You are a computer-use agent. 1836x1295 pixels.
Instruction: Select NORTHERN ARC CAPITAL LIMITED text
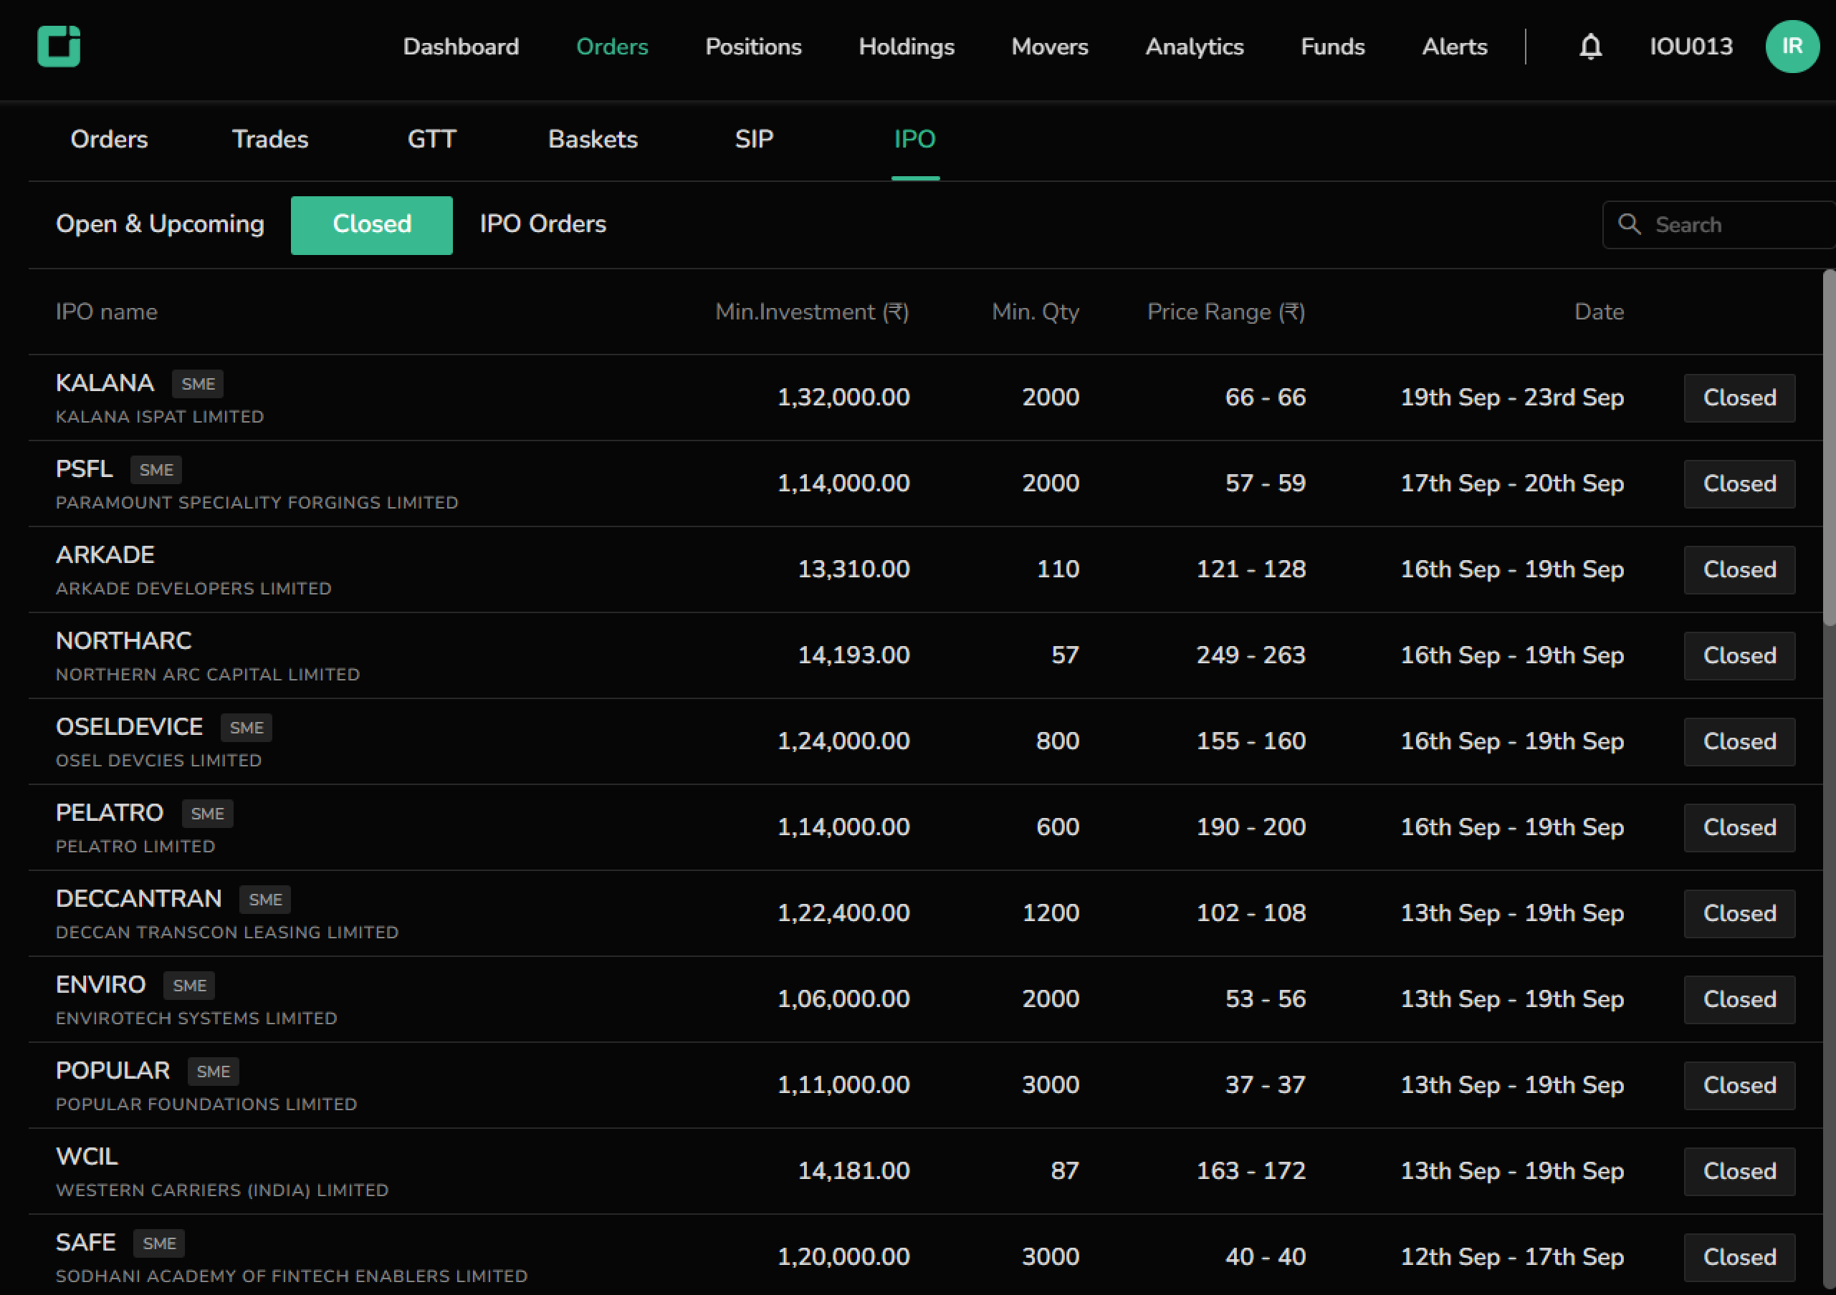point(208,675)
